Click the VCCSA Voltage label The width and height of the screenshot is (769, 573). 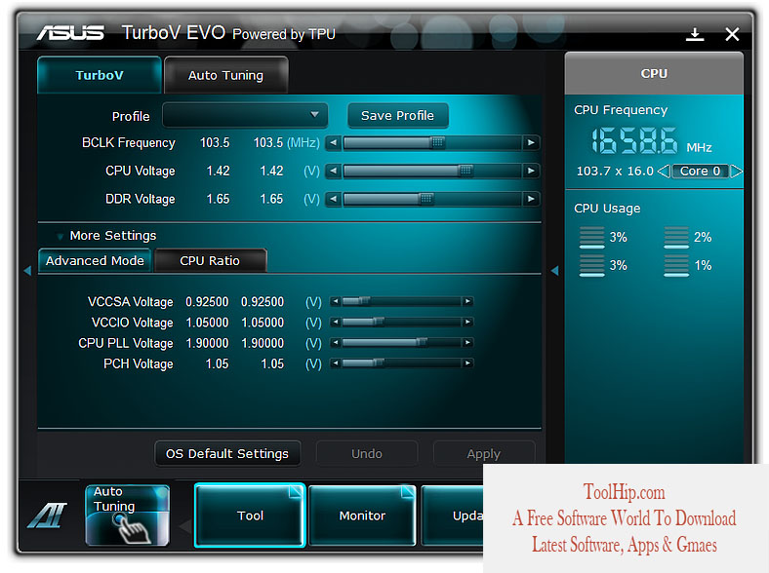(x=130, y=302)
